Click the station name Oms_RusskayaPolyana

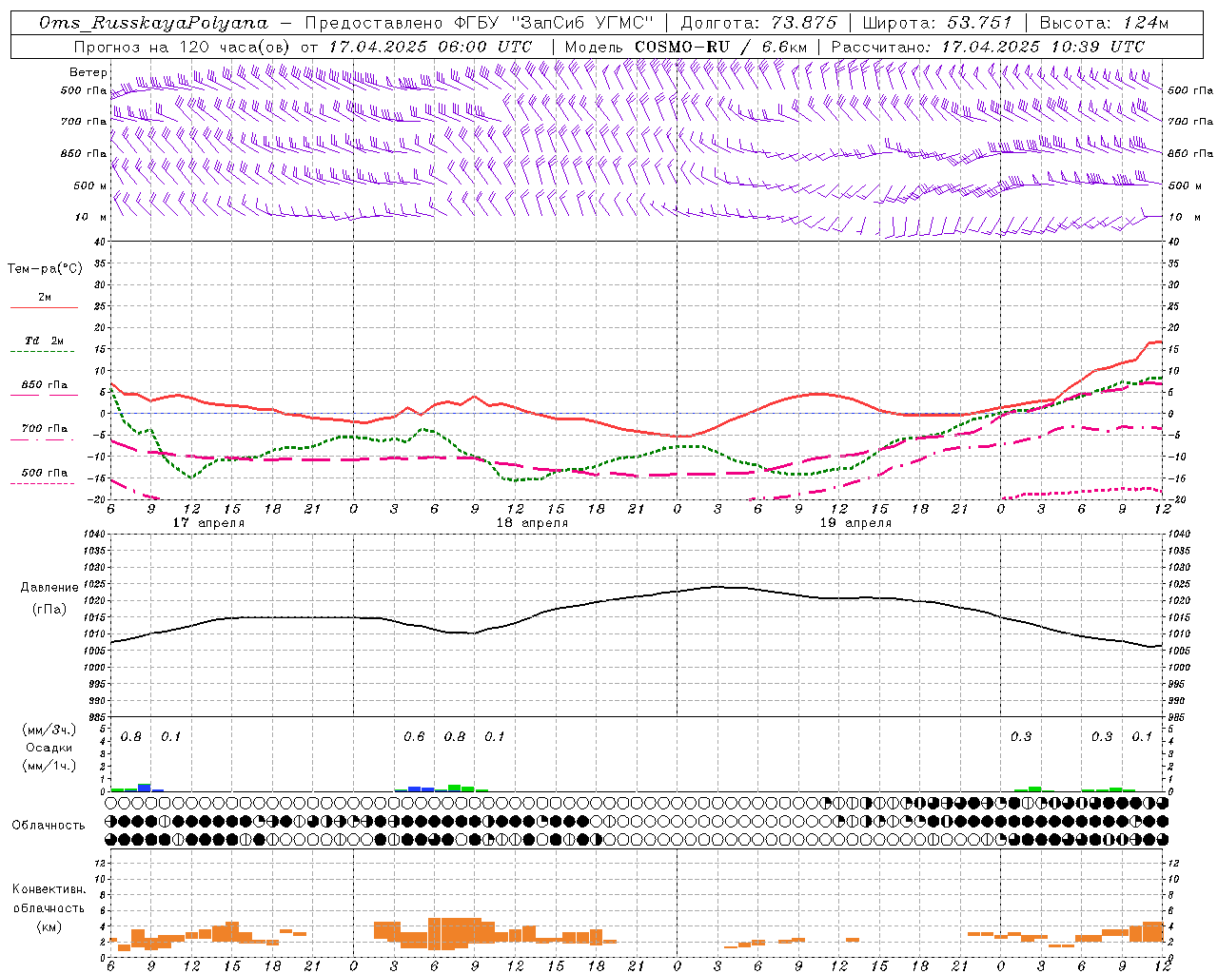coord(153,23)
